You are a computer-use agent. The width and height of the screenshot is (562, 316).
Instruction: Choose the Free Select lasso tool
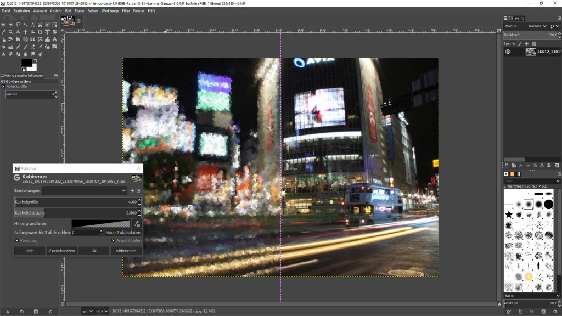(x=18, y=25)
